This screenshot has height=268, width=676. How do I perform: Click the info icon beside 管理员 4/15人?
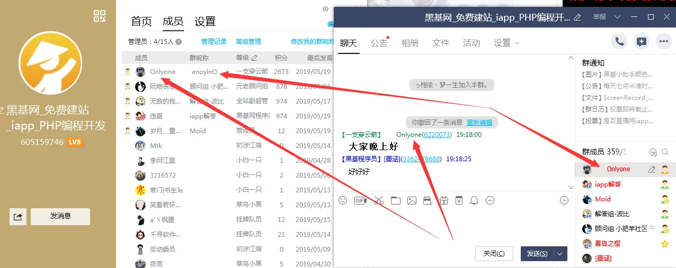[x=179, y=42]
